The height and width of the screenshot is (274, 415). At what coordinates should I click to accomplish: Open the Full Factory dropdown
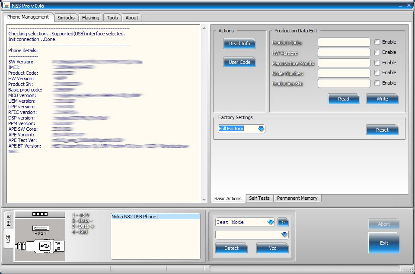(x=262, y=129)
